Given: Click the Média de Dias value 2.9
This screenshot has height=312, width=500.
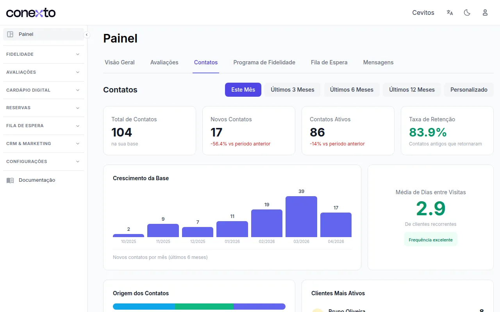Looking at the screenshot, I should 430,208.
